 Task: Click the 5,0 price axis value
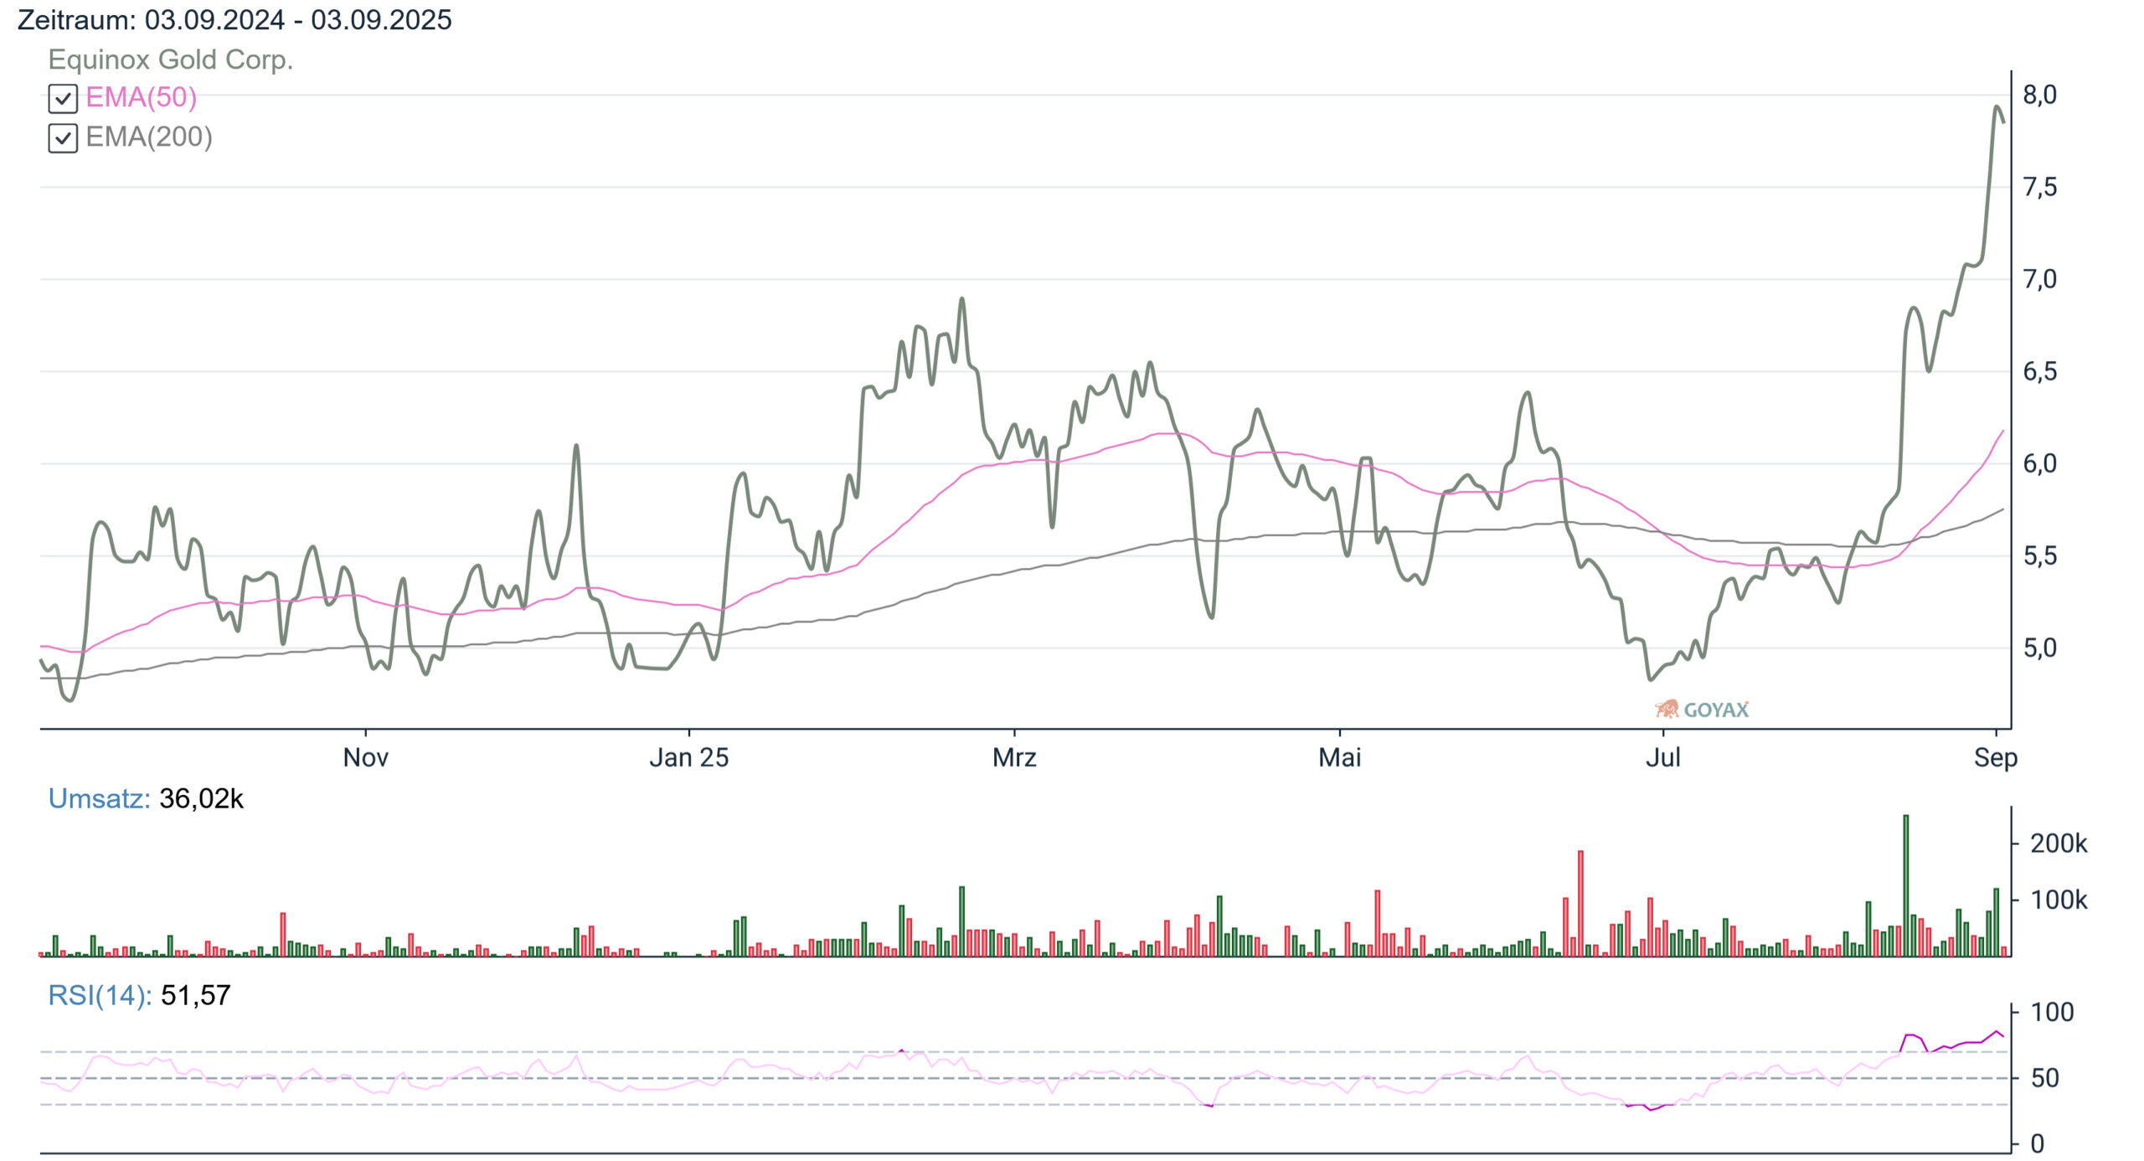pos(2039,648)
